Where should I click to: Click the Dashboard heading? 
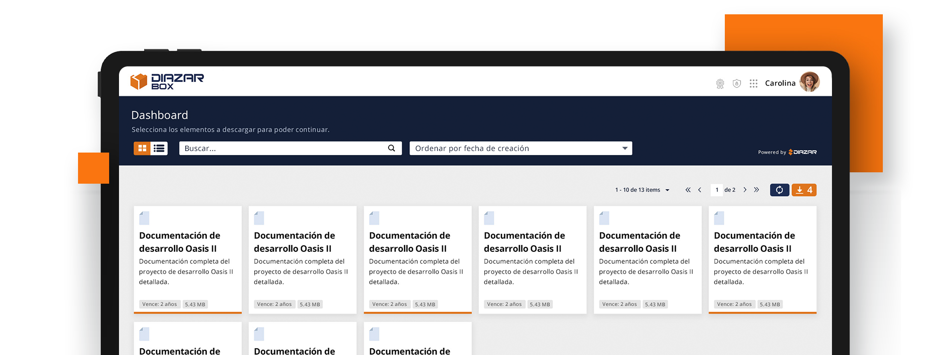pos(159,115)
